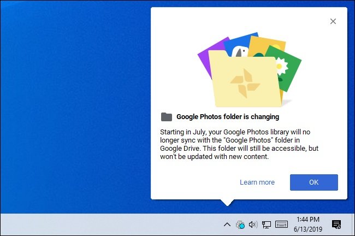Click the Backup and Sync tray icon
Image resolution: width=355 pixels, height=236 pixels.
(x=240, y=225)
